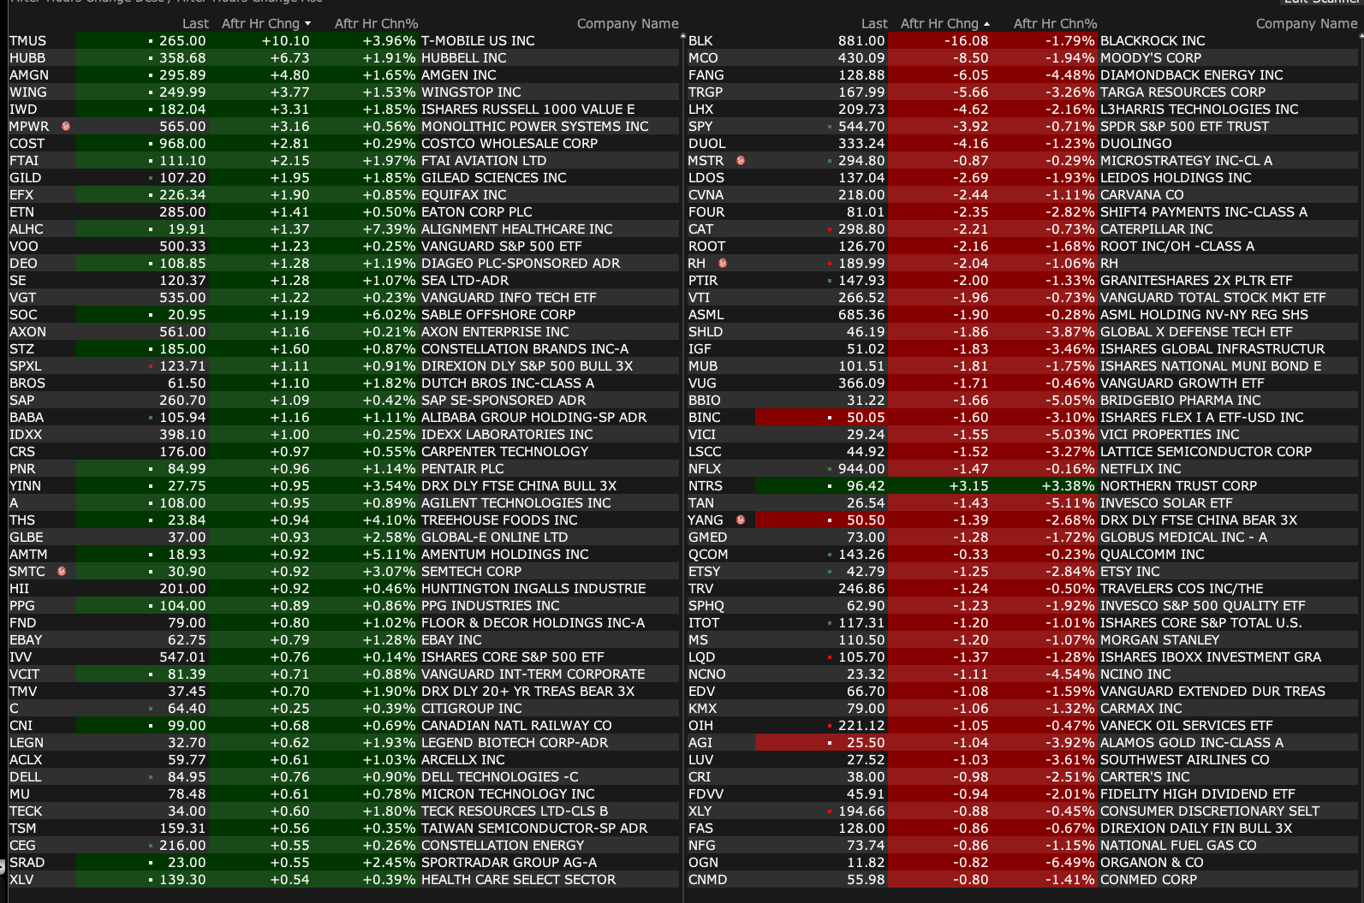The width and height of the screenshot is (1364, 903).
Task: Click Company Name header in the left table
Action: (627, 24)
